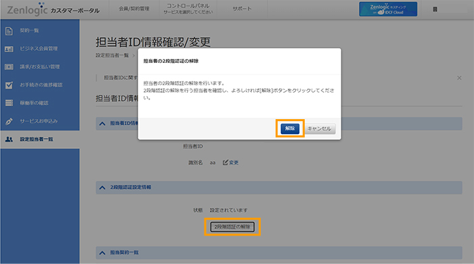Image resolution: width=474 pixels, height=264 pixels.
Task: Collapse the 担当契約一覧 section chevron
Action: (x=102, y=252)
